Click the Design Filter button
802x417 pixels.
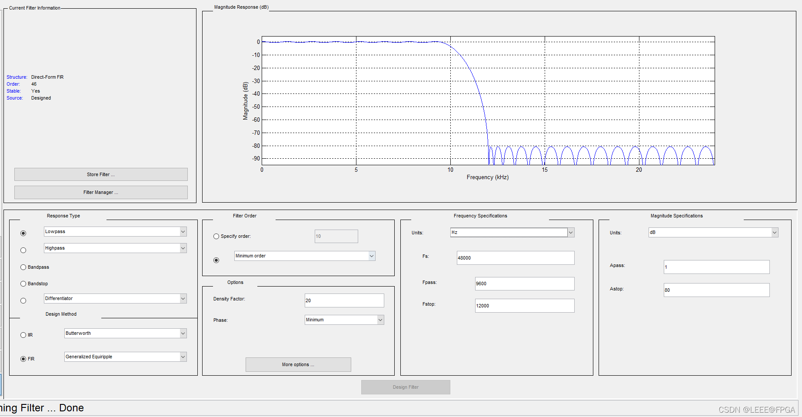[406, 387]
